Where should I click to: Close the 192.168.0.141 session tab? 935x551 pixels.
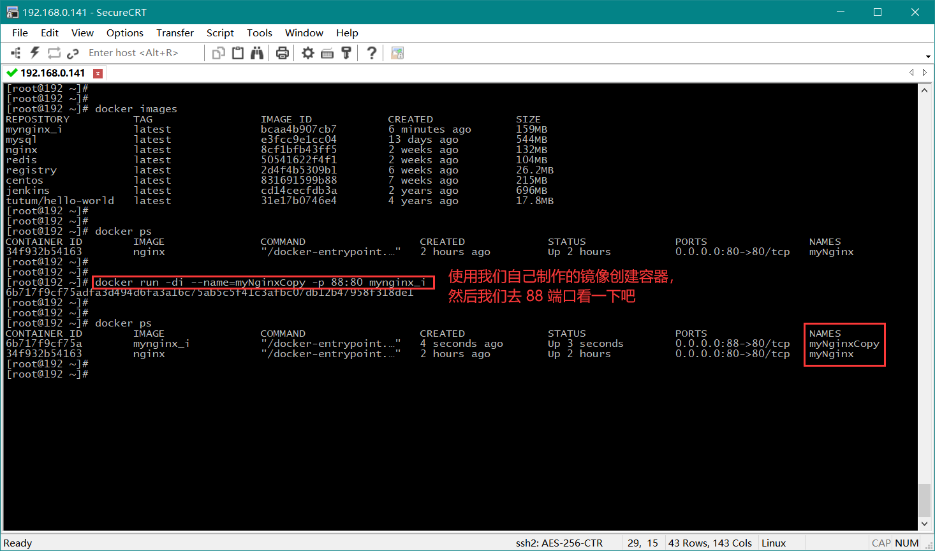tap(98, 73)
